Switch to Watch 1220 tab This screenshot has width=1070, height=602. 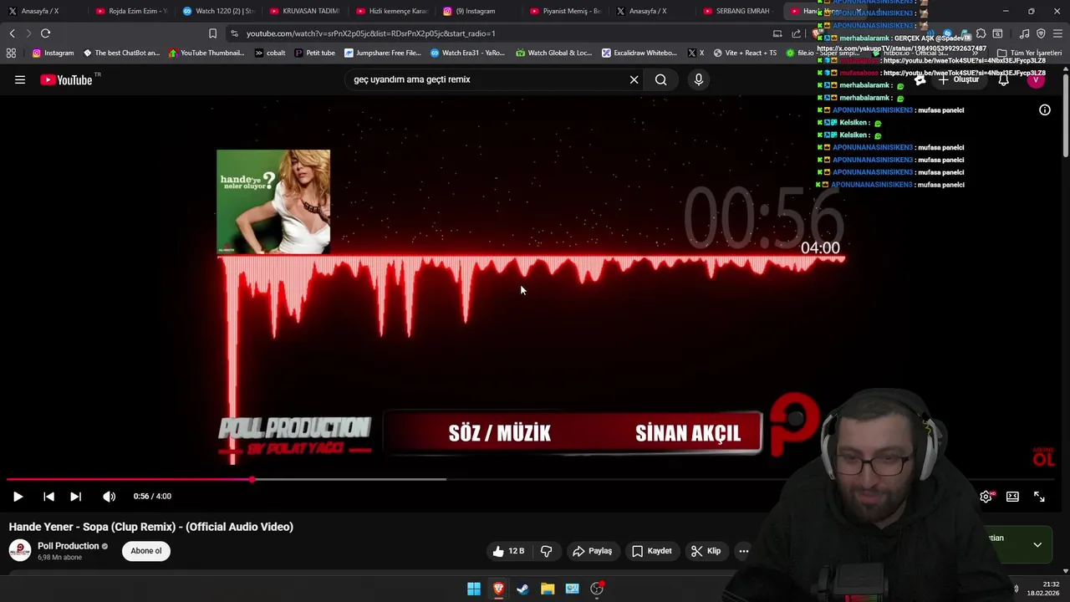[x=217, y=11]
